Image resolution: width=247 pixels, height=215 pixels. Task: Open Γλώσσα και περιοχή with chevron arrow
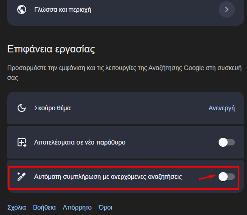tap(227, 9)
